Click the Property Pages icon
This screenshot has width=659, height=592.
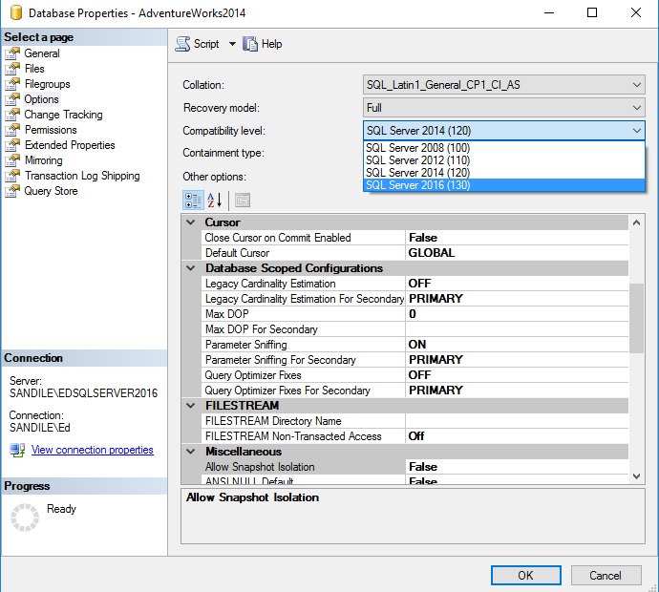pyautogui.click(x=242, y=200)
